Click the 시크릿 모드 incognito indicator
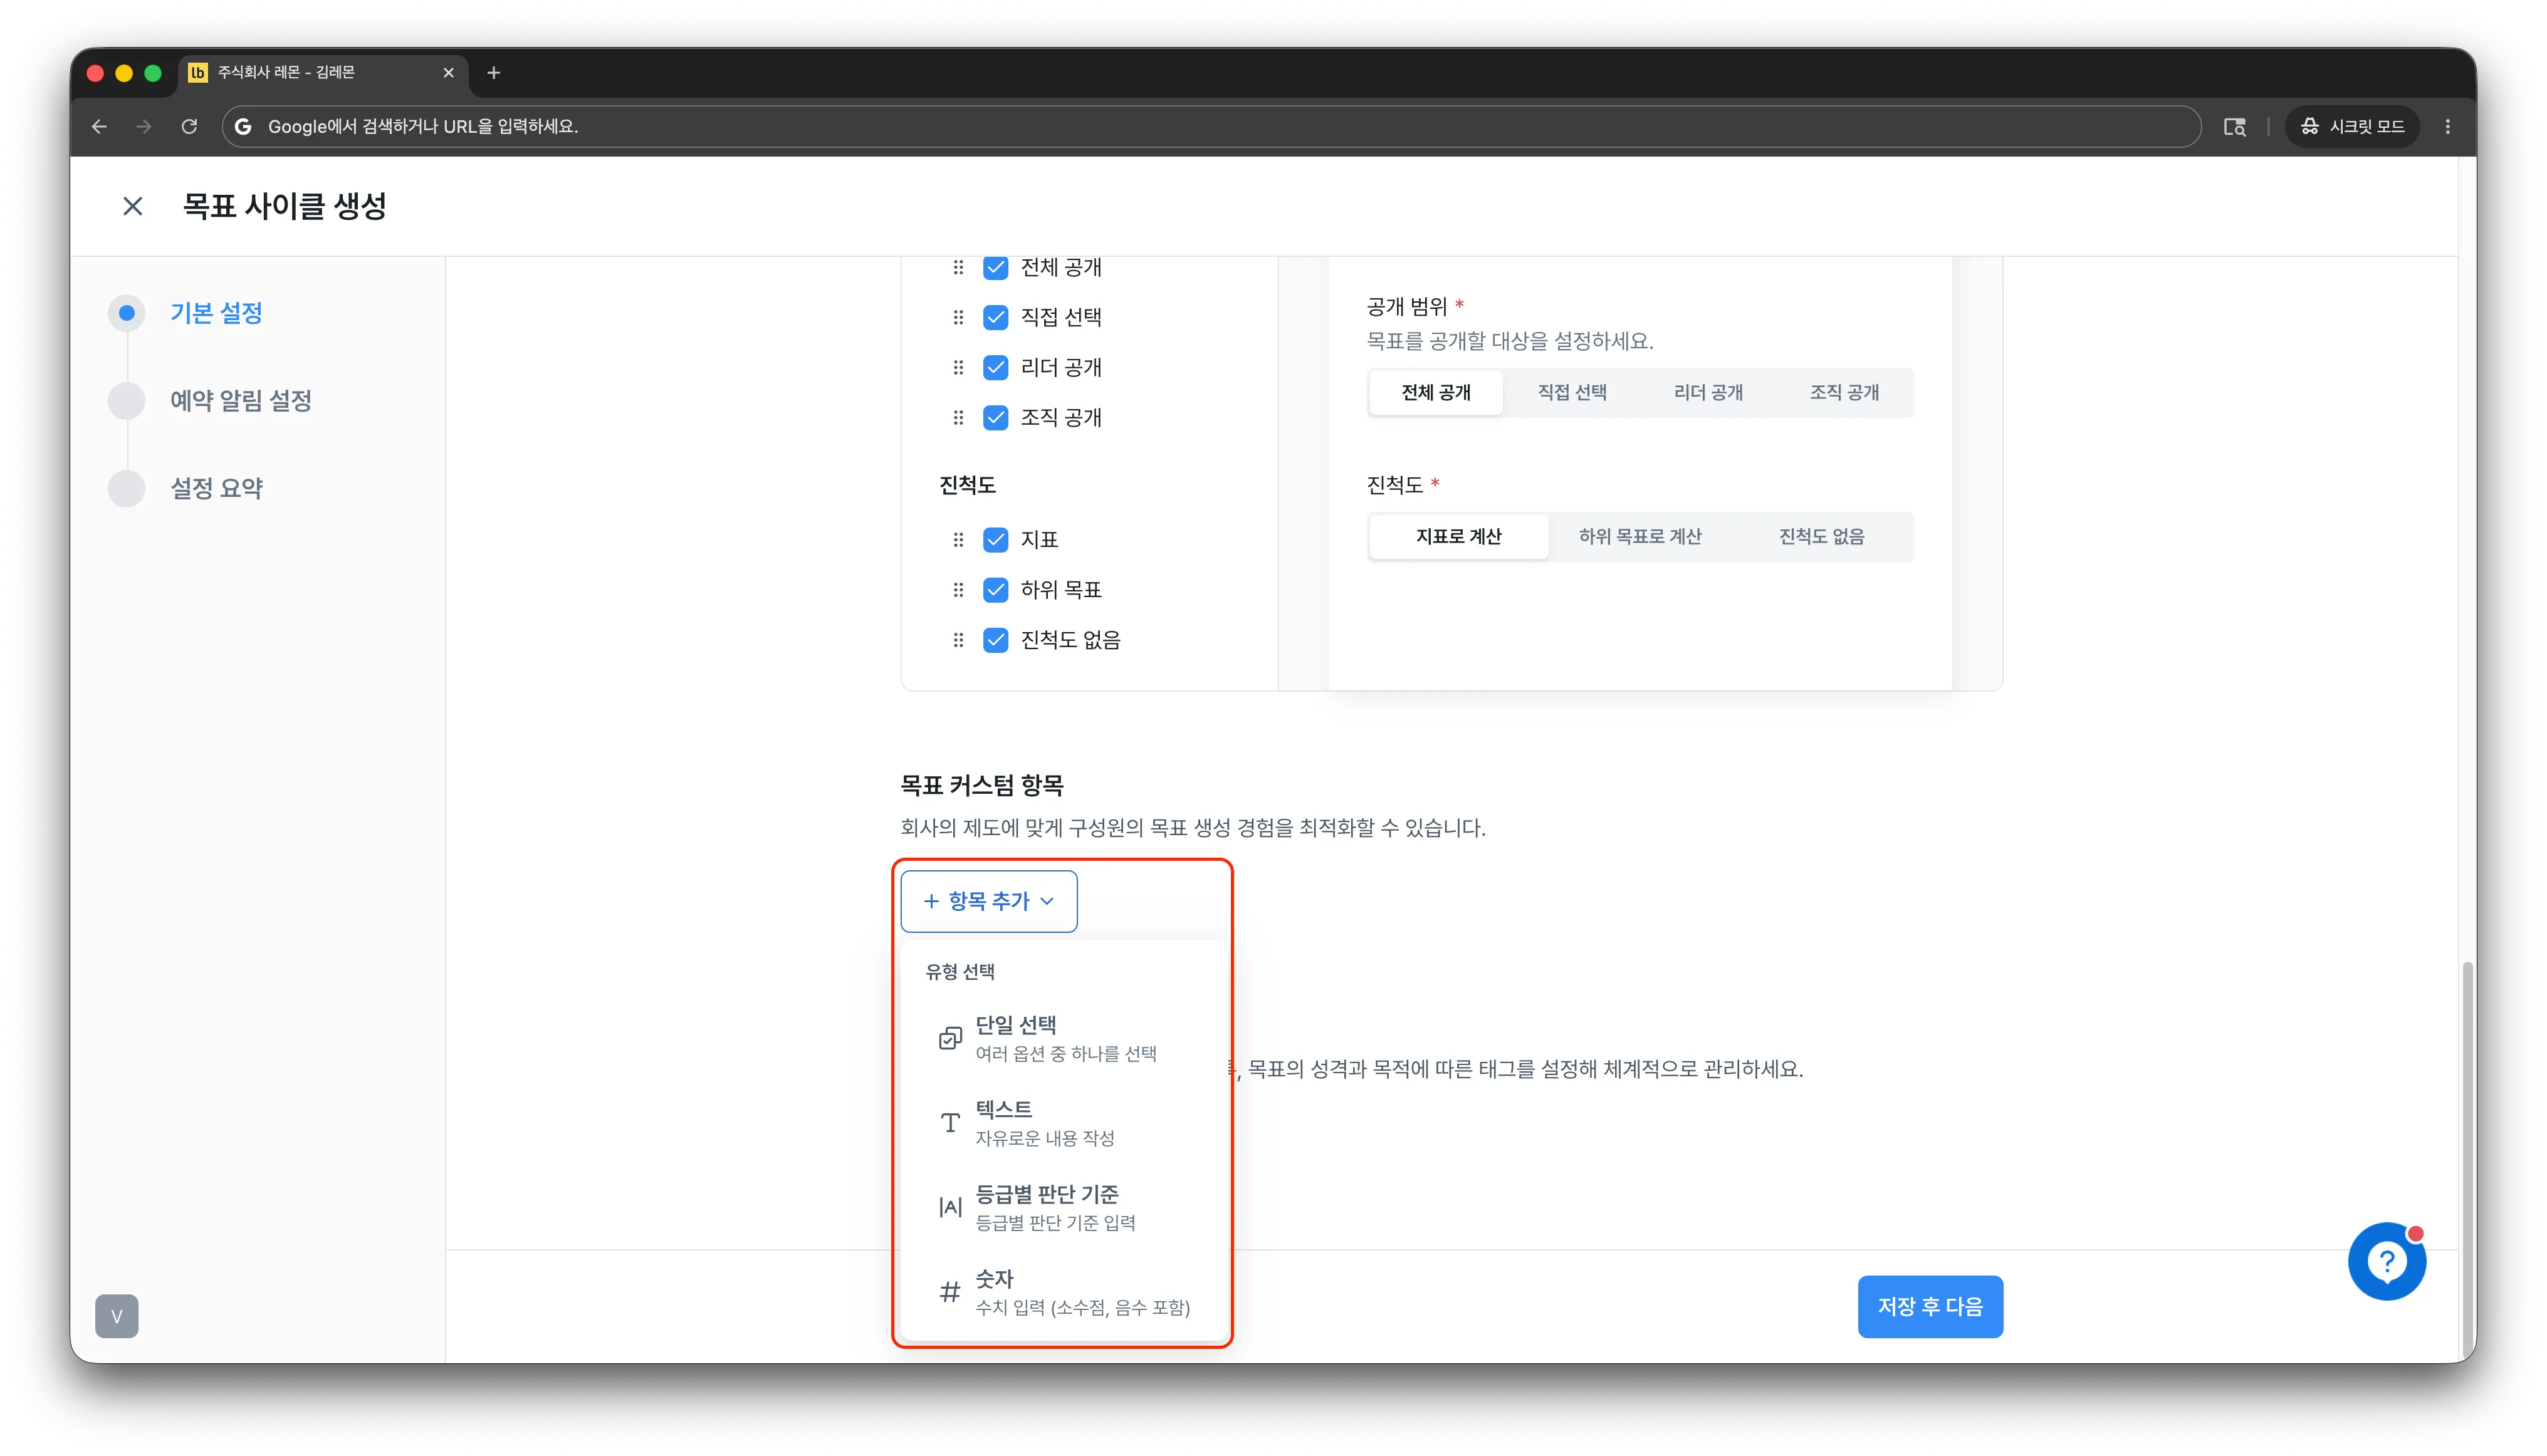 (x=2352, y=126)
